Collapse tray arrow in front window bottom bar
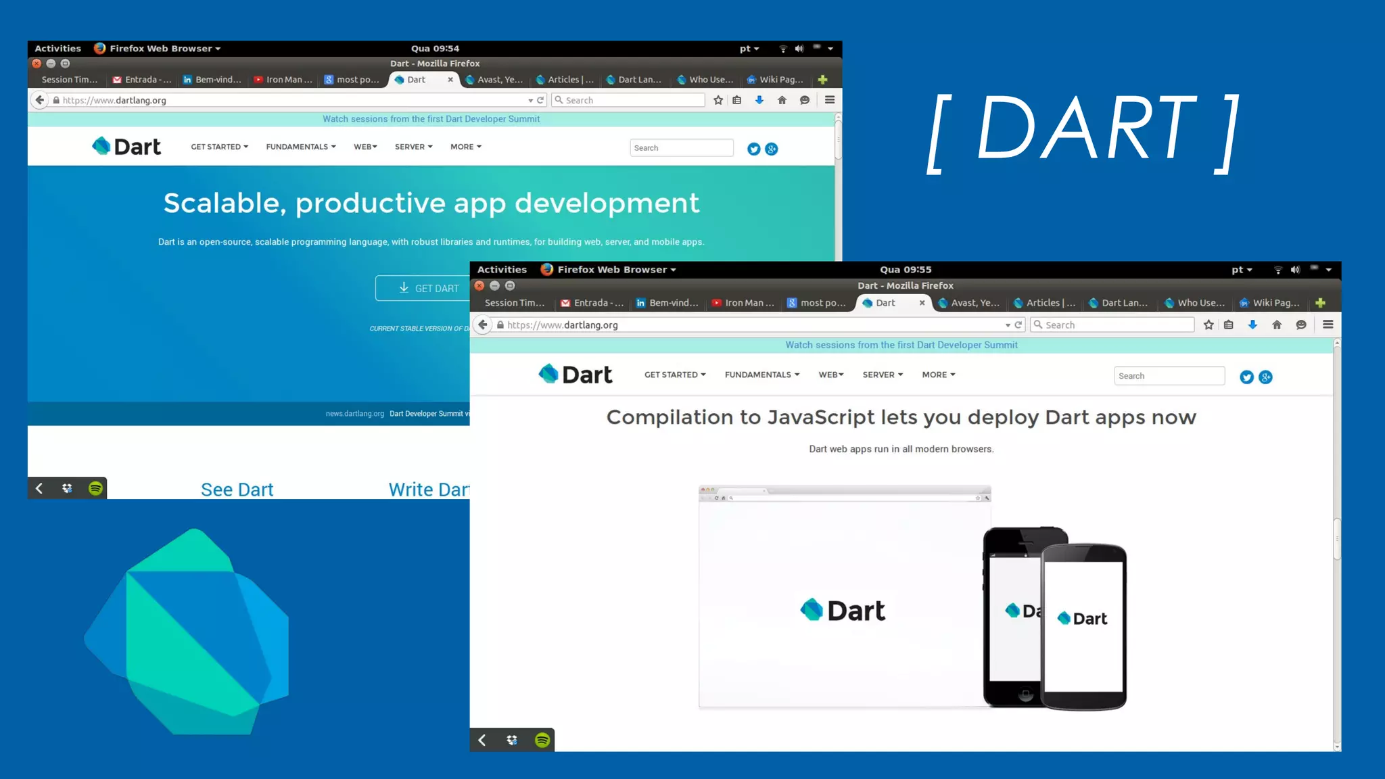Image resolution: width=1385 pixels, height=779 pixels. point(482,740)
